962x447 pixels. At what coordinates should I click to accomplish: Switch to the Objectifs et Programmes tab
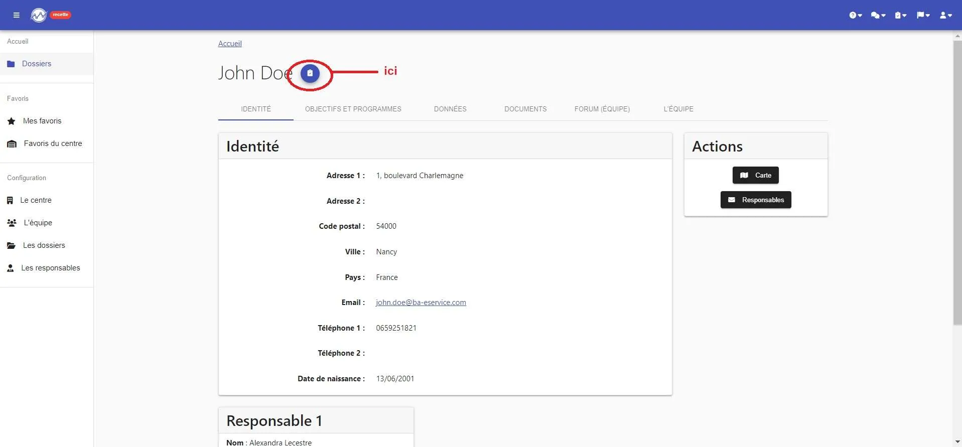click(x=353, y=109)
